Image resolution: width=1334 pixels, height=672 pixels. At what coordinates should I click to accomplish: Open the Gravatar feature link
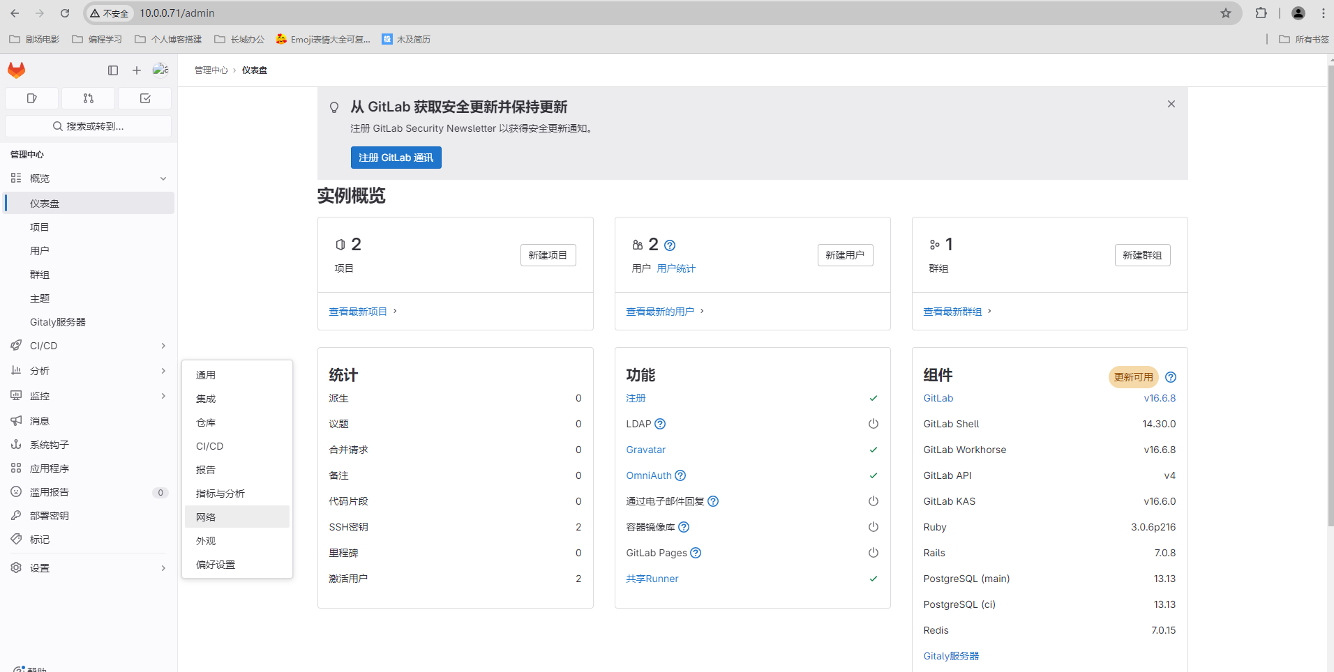[x=646, y=450]
